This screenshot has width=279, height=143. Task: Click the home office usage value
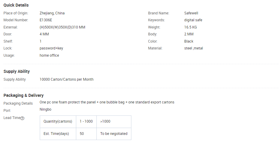[x=49, y=55]
